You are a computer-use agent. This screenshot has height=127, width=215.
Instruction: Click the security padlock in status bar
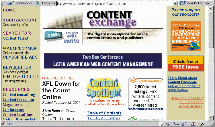[3, 124]
